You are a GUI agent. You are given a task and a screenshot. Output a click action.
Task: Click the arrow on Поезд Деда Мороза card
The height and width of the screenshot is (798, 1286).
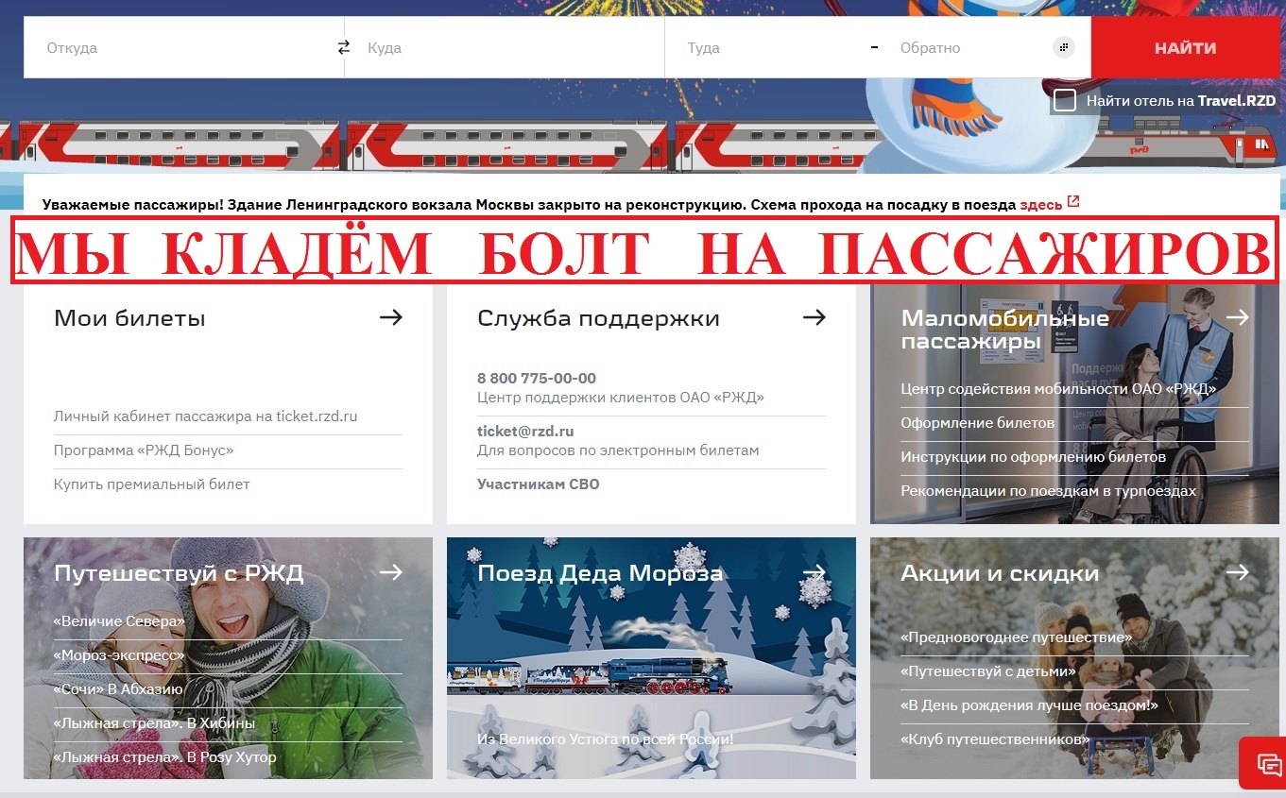[814, 572]
